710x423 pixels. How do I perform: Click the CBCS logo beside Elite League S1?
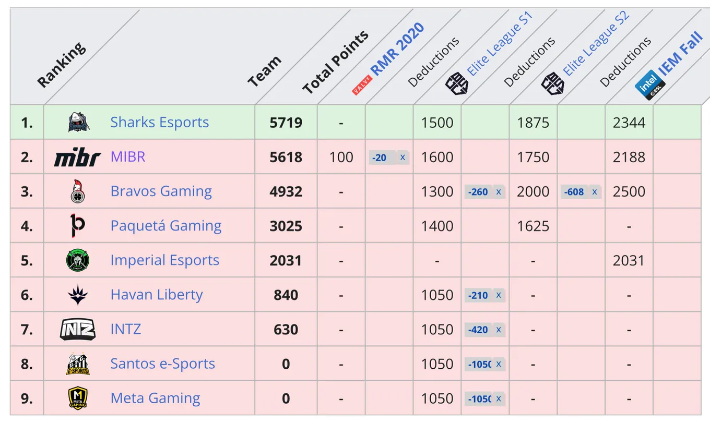(x=456, y=84)
